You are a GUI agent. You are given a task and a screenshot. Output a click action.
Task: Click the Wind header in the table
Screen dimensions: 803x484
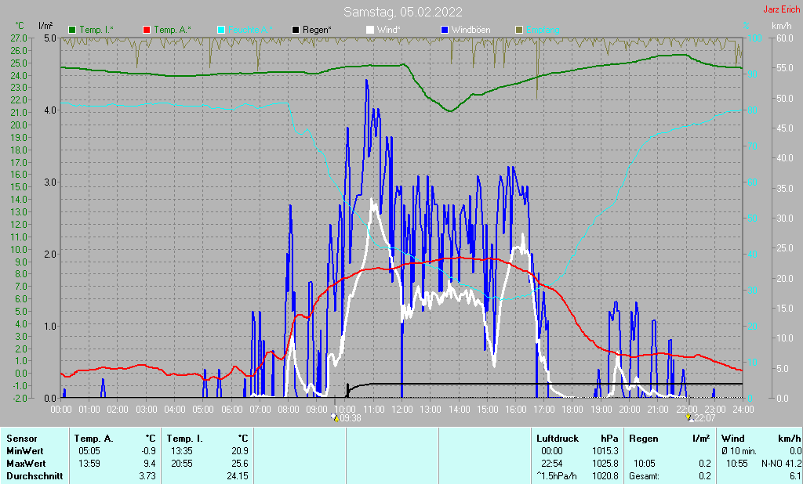tap(733, 439)
